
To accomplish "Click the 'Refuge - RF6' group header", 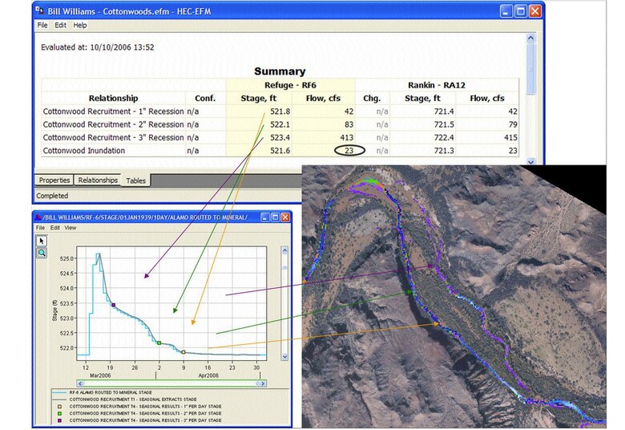I will [290, 85].
